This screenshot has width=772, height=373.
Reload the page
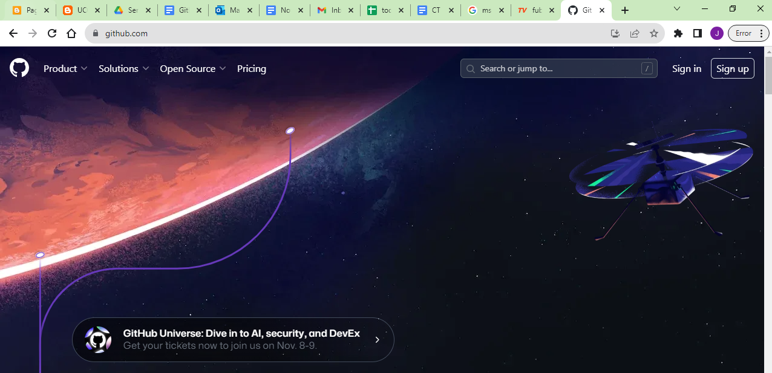(x=52, y=33)
